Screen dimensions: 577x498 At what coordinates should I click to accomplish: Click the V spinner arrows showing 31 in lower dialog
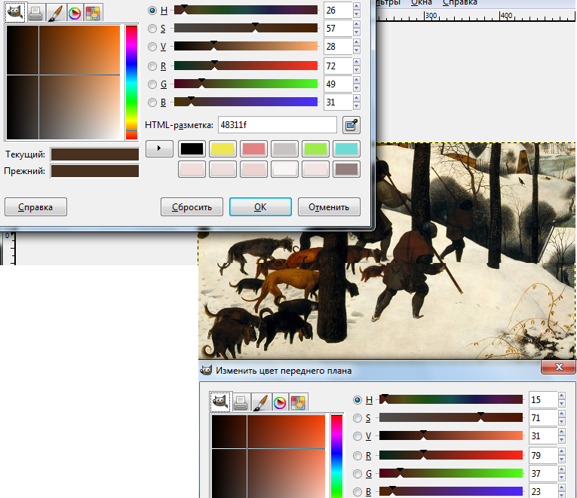pyautogui.click(x=562, y=436)
